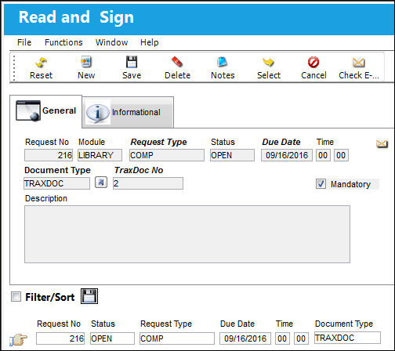
Task: Click the COMP cell in bottom grid
Action: point(177,338)
